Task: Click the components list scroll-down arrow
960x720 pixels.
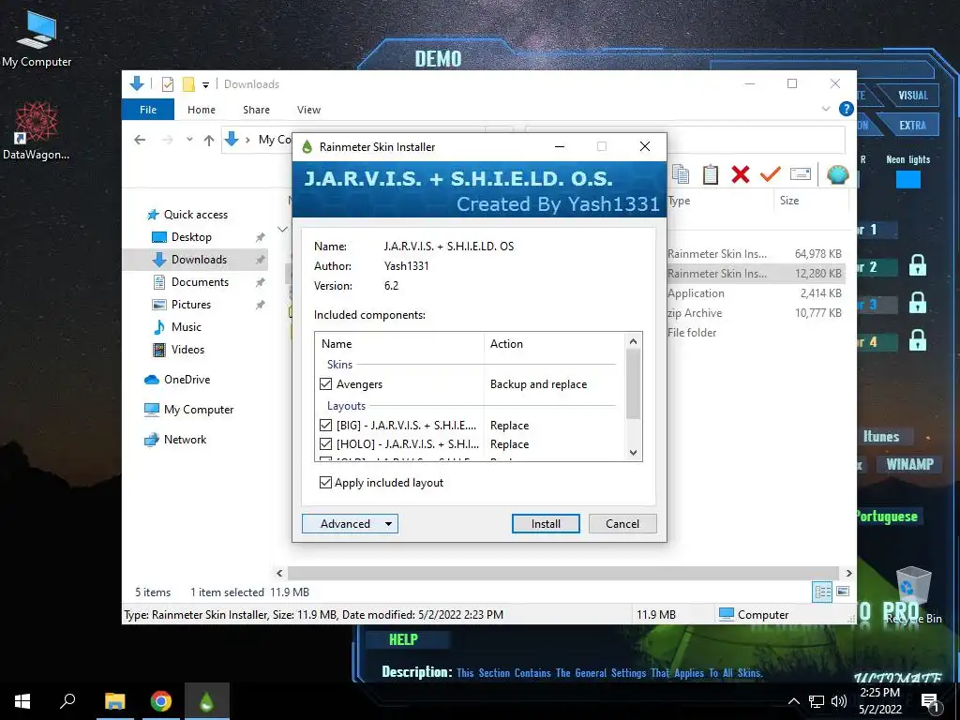Action: (x=633, y=453)
